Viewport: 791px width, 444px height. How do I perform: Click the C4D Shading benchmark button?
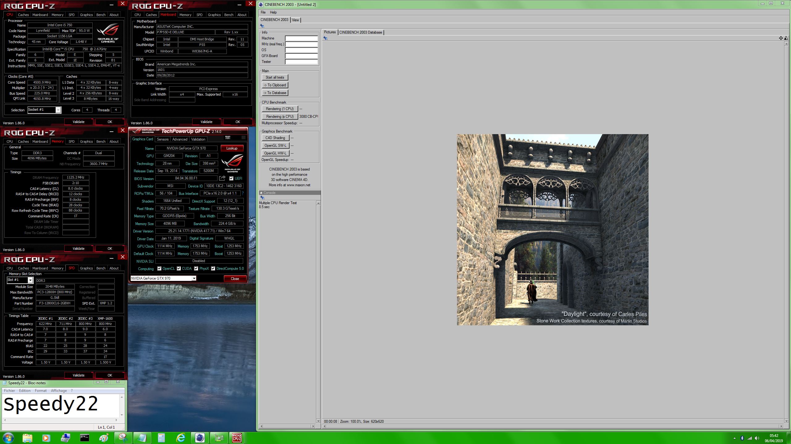click(275, 138)
